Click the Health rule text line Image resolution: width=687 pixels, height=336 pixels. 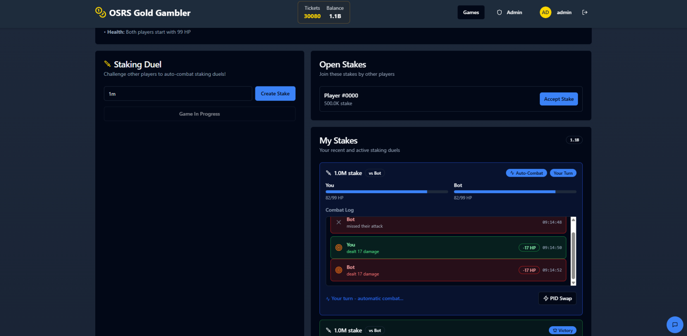147,32
